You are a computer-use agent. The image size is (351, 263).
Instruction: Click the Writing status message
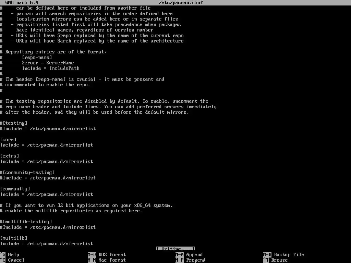tap(175, 249)
